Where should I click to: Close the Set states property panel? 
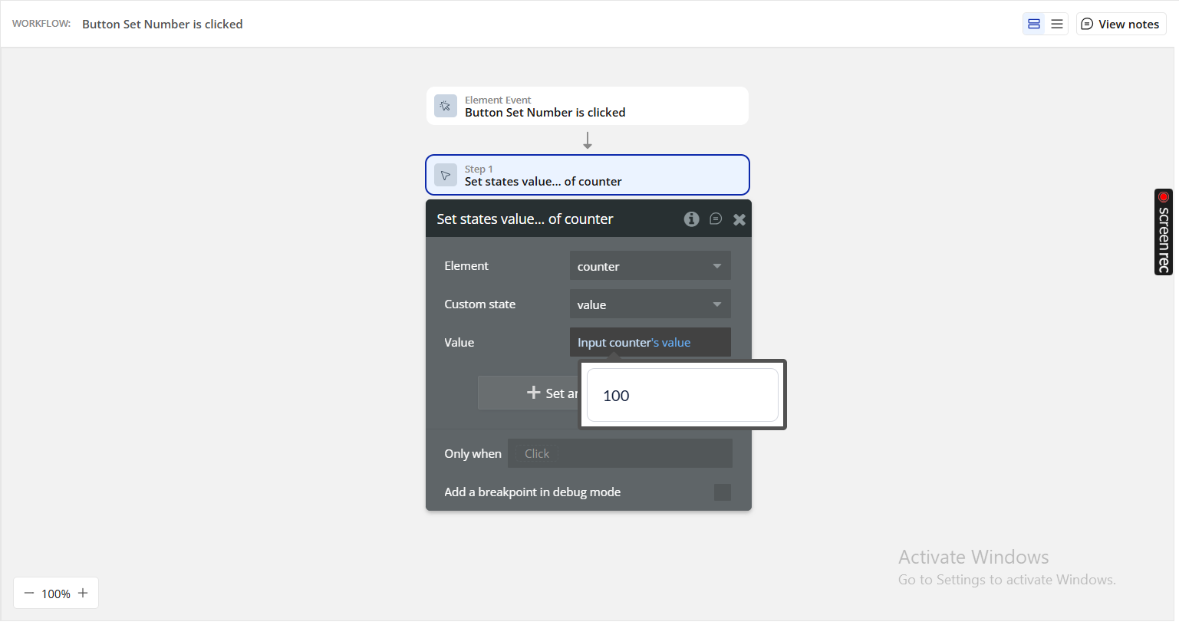[x=739, y=219]
